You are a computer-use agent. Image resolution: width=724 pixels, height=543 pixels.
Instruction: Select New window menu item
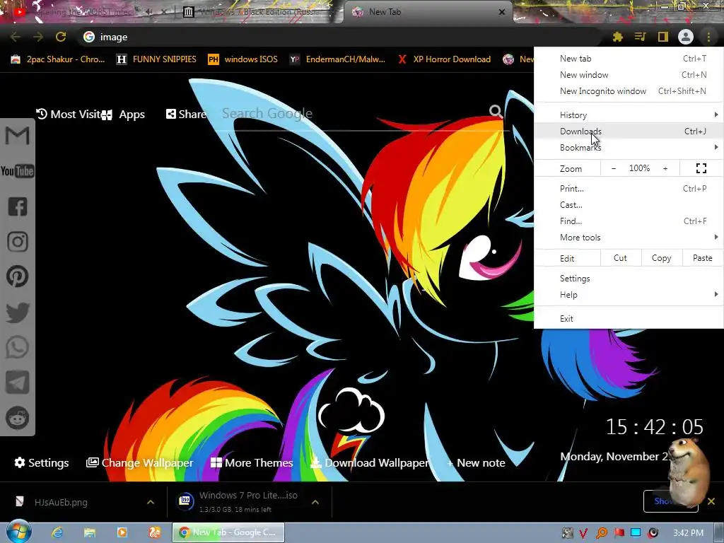629,75
